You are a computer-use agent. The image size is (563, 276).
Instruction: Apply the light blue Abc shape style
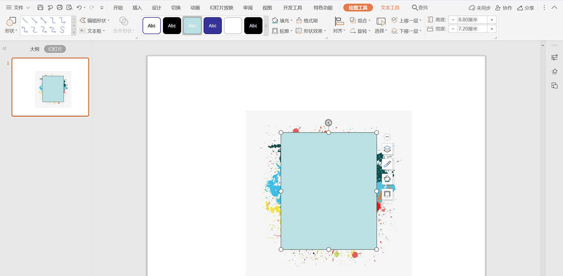192,26
